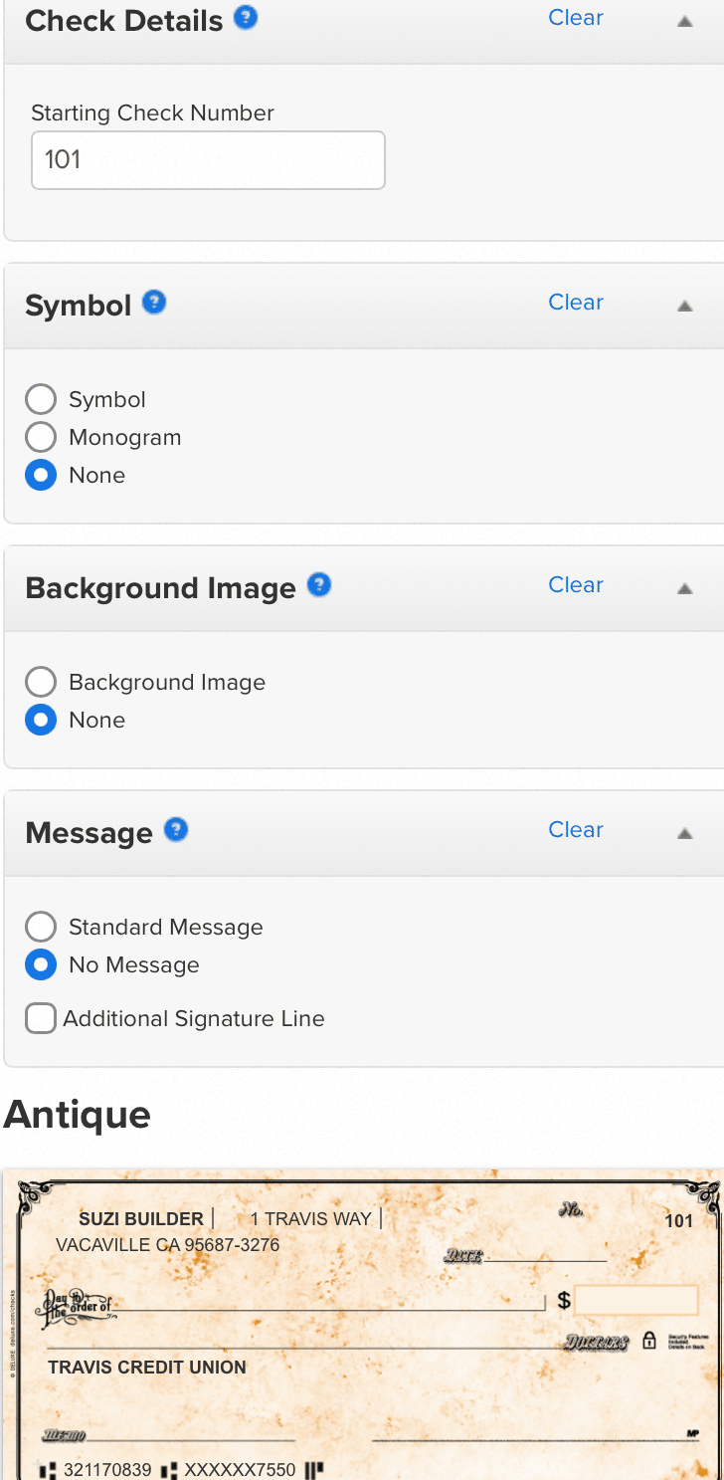
Task: Click the padlock security icon on check
Action: [649, 1340]
